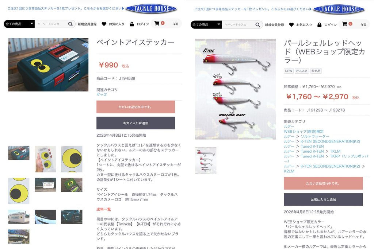Viewport: 374px width, 249px height.
Task: Click the keyword search field on left page
Action: pyautogui.click(x=51, y=24)
